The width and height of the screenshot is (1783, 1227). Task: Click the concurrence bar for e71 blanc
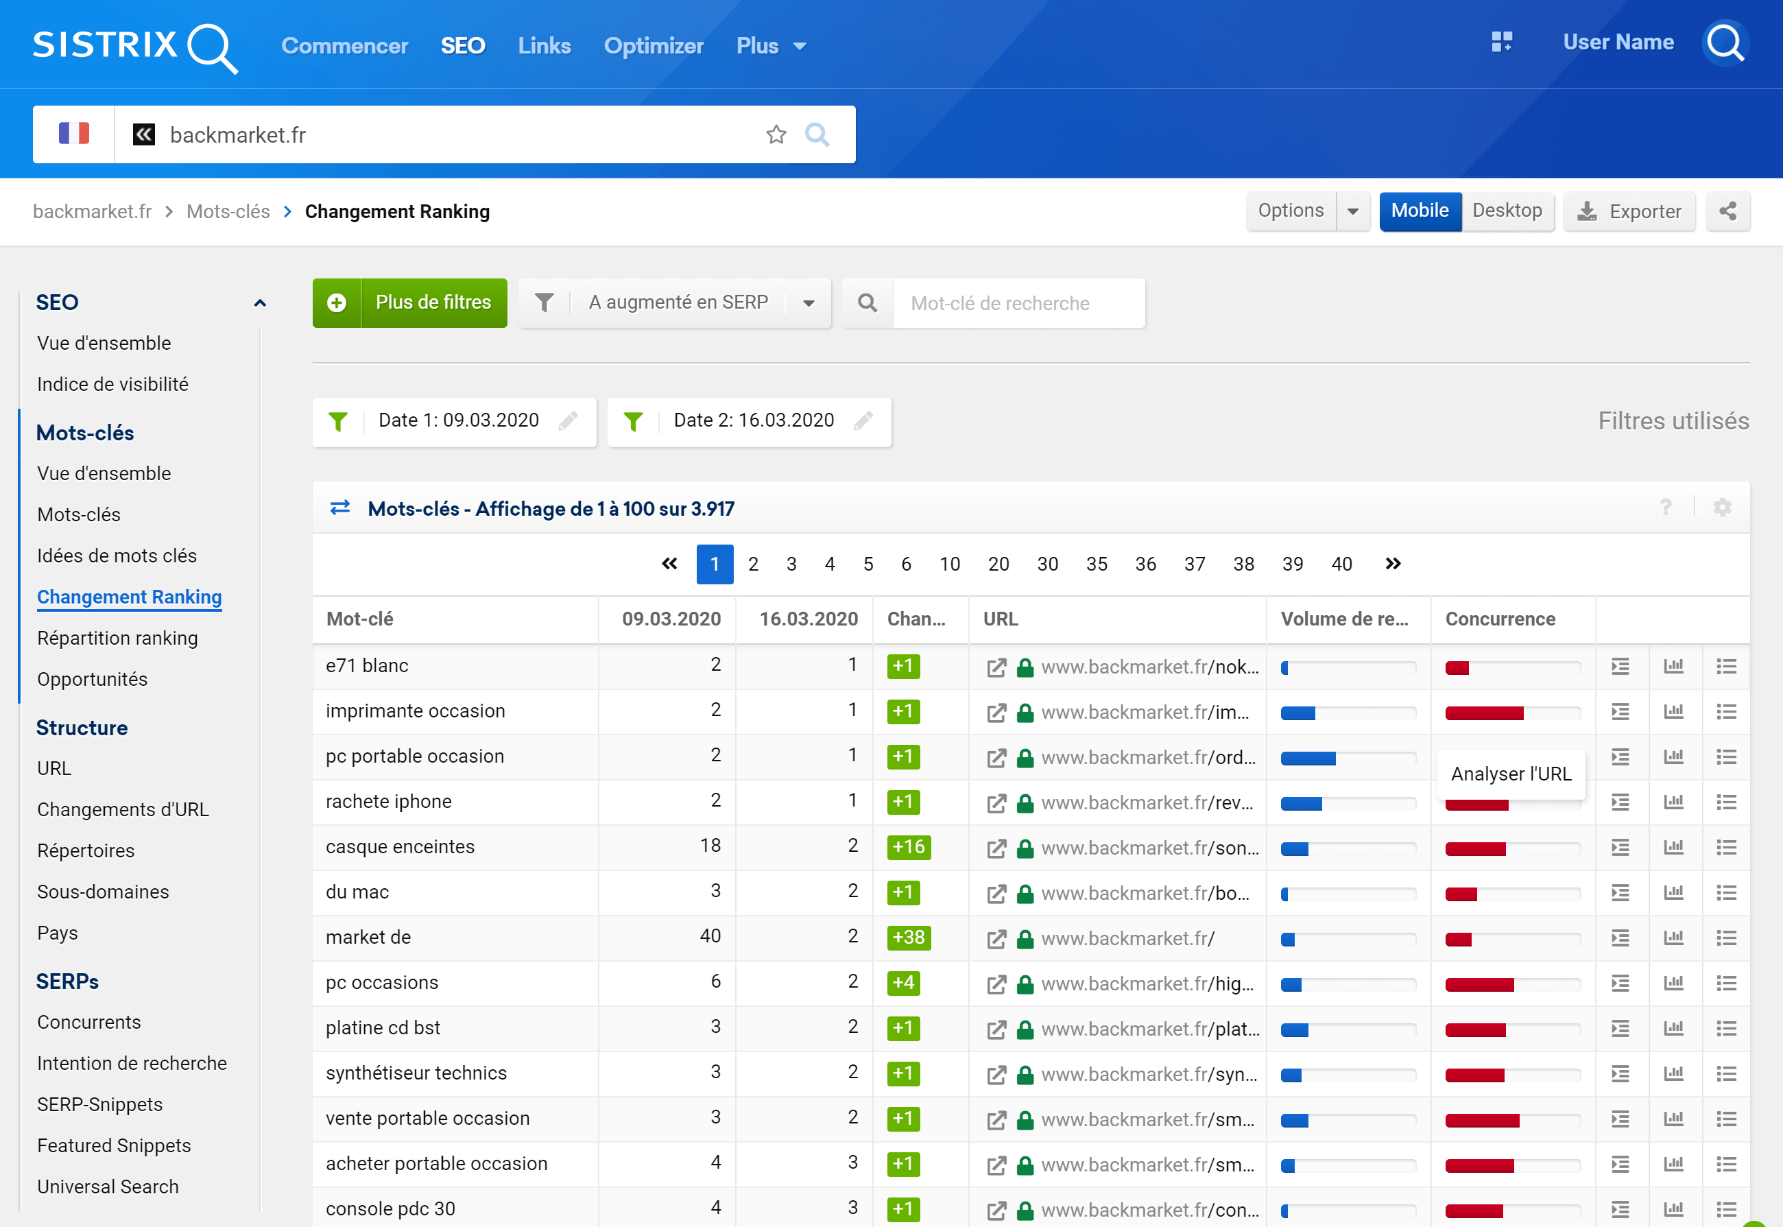[1513, 667]
